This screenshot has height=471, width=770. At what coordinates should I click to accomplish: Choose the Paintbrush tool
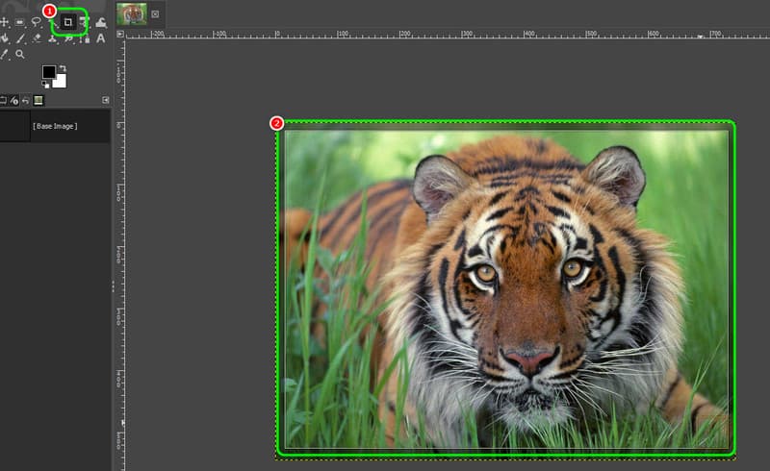coord(20,38)
